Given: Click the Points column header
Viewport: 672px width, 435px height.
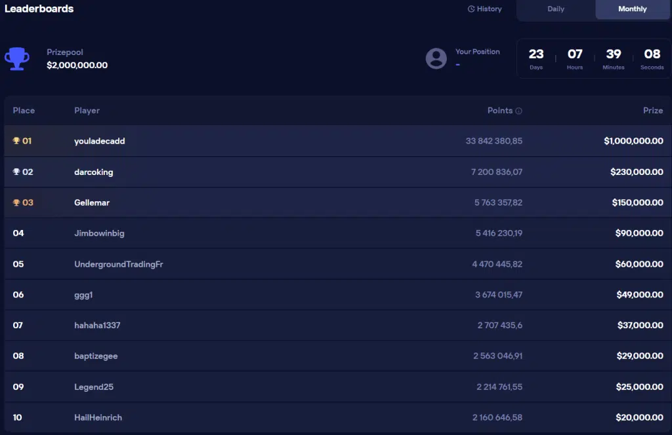Looking at the screenshot, I should (x=499, y=110).
